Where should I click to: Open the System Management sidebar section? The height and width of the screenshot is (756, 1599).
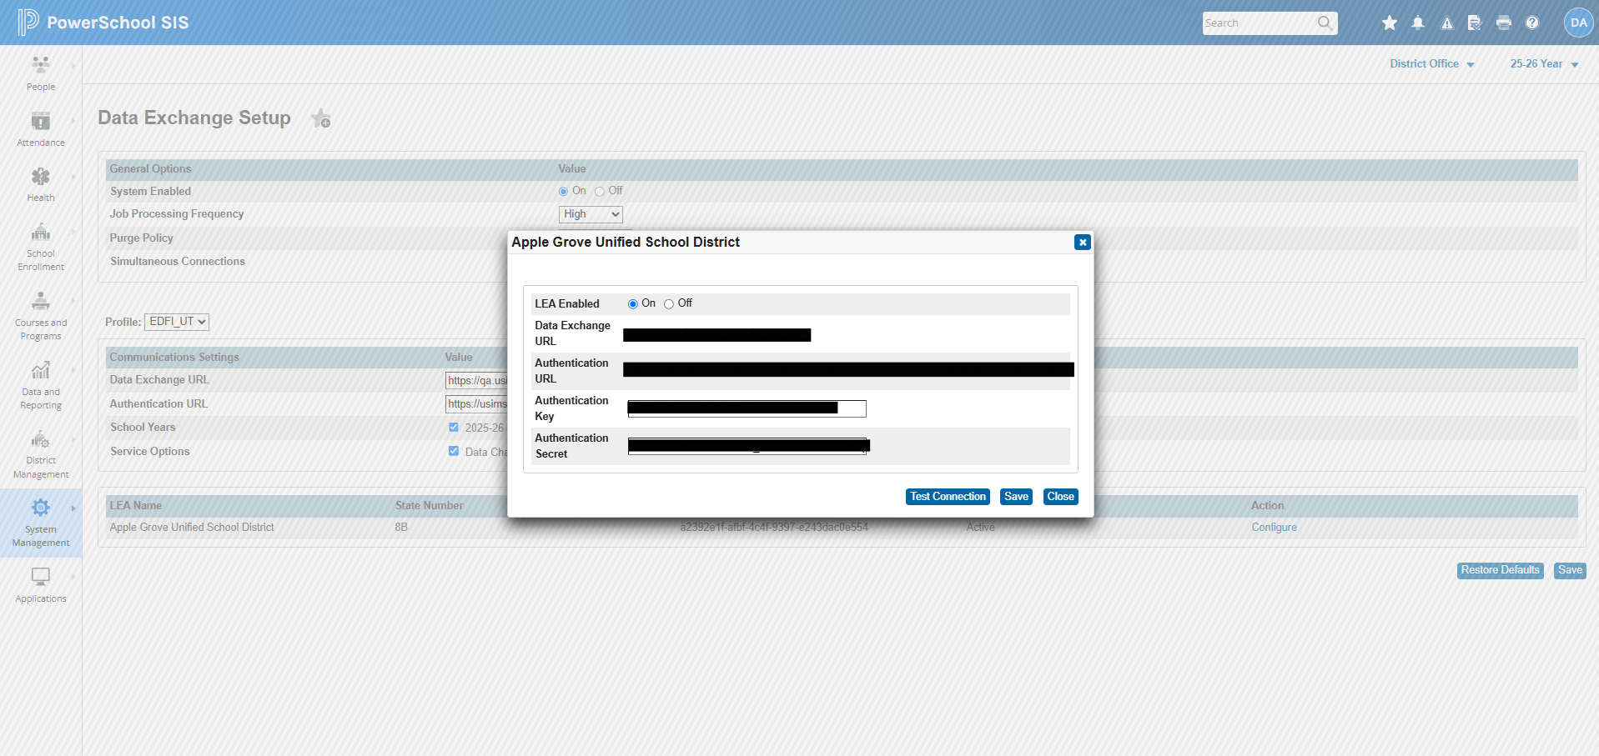pos(41,523)
